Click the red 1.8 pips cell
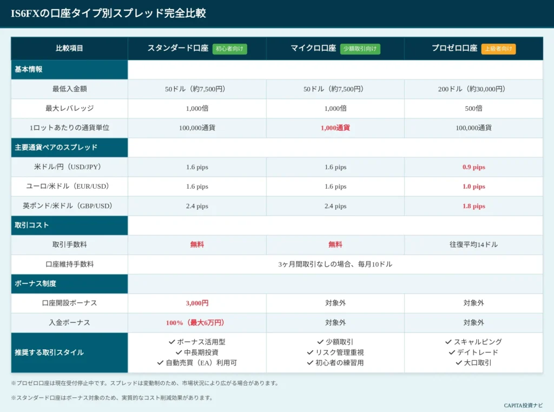The image size is (554, 412). coord(474,206)
